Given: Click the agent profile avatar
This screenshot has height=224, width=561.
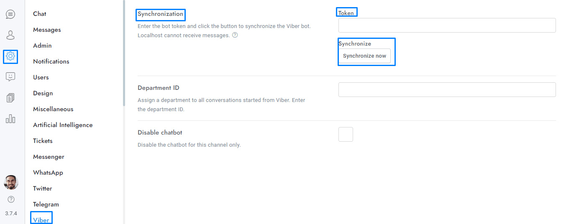Looking at the screenshot, I should point(11,182).
